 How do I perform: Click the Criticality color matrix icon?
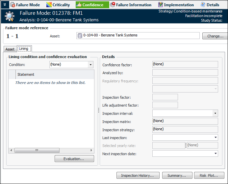point(49,5)
